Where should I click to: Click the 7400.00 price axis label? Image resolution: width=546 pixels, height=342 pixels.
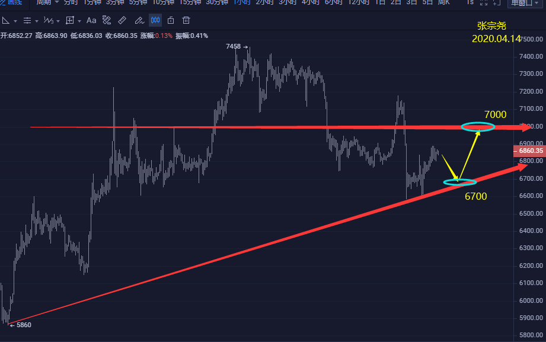pyautogui.click(x=531, y=56)
